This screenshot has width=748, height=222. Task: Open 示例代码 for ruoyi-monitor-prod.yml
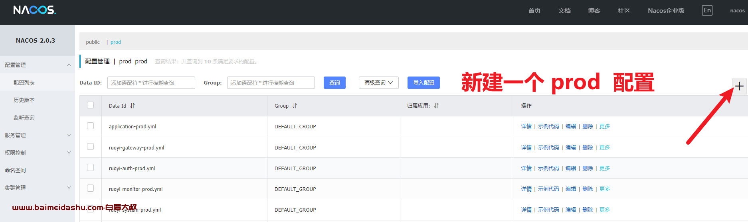point(548,189)
